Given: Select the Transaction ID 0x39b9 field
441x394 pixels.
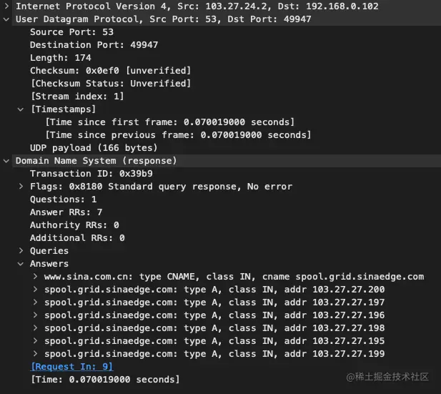Looking at the screenshot, I should pyautogui.click(x=91, y=174).
